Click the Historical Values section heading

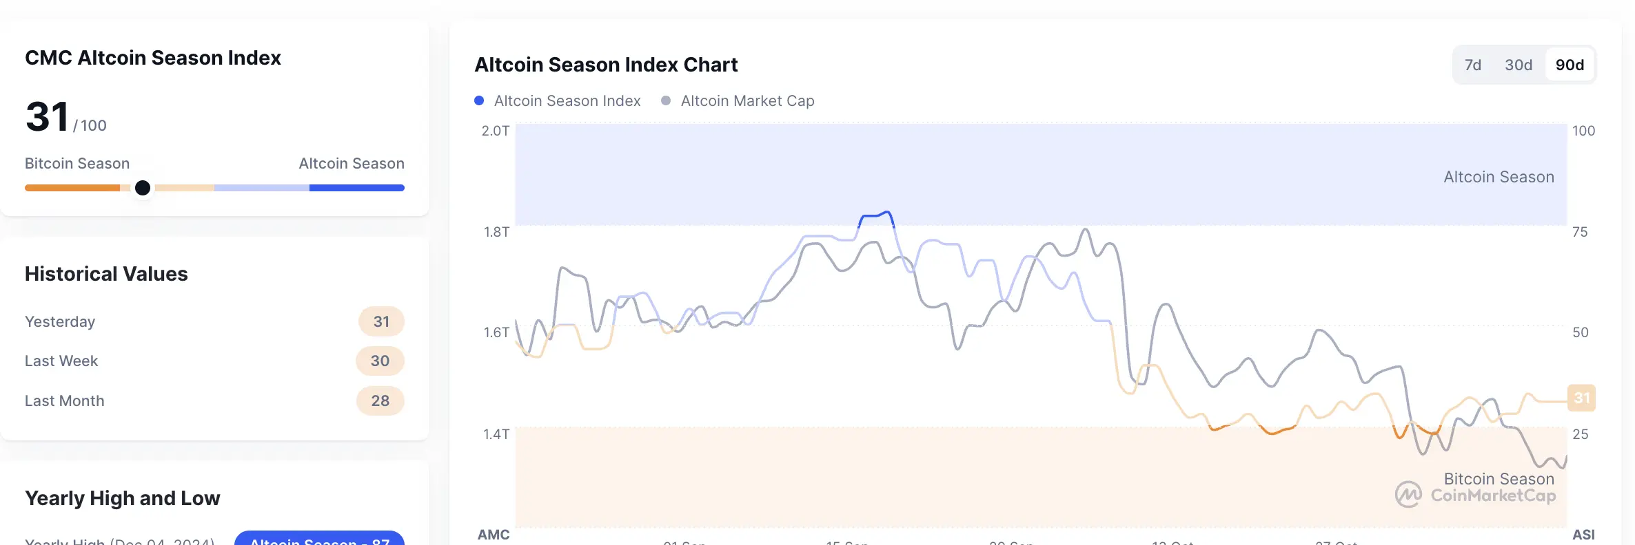106,273
